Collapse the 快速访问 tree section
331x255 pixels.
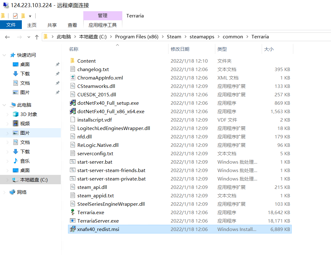click(4, 55)
